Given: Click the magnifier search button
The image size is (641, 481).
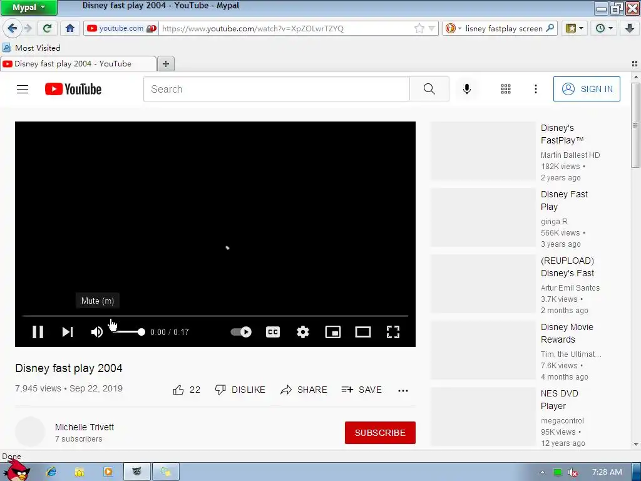Looking at the screenshot, I should pyautogui.click(x=429, y=89).
